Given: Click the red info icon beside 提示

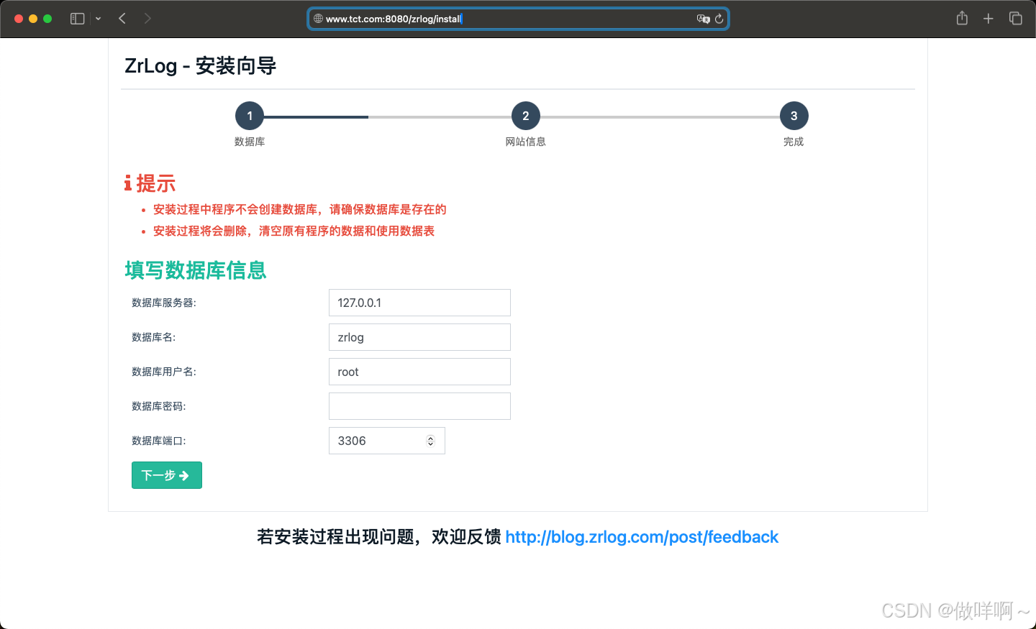Looking at the screenshot, I should 128,183.
